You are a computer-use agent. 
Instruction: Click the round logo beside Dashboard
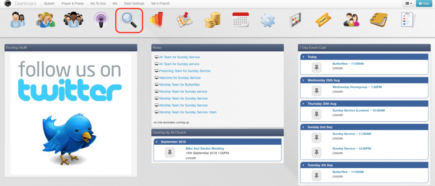pos(7,3)
